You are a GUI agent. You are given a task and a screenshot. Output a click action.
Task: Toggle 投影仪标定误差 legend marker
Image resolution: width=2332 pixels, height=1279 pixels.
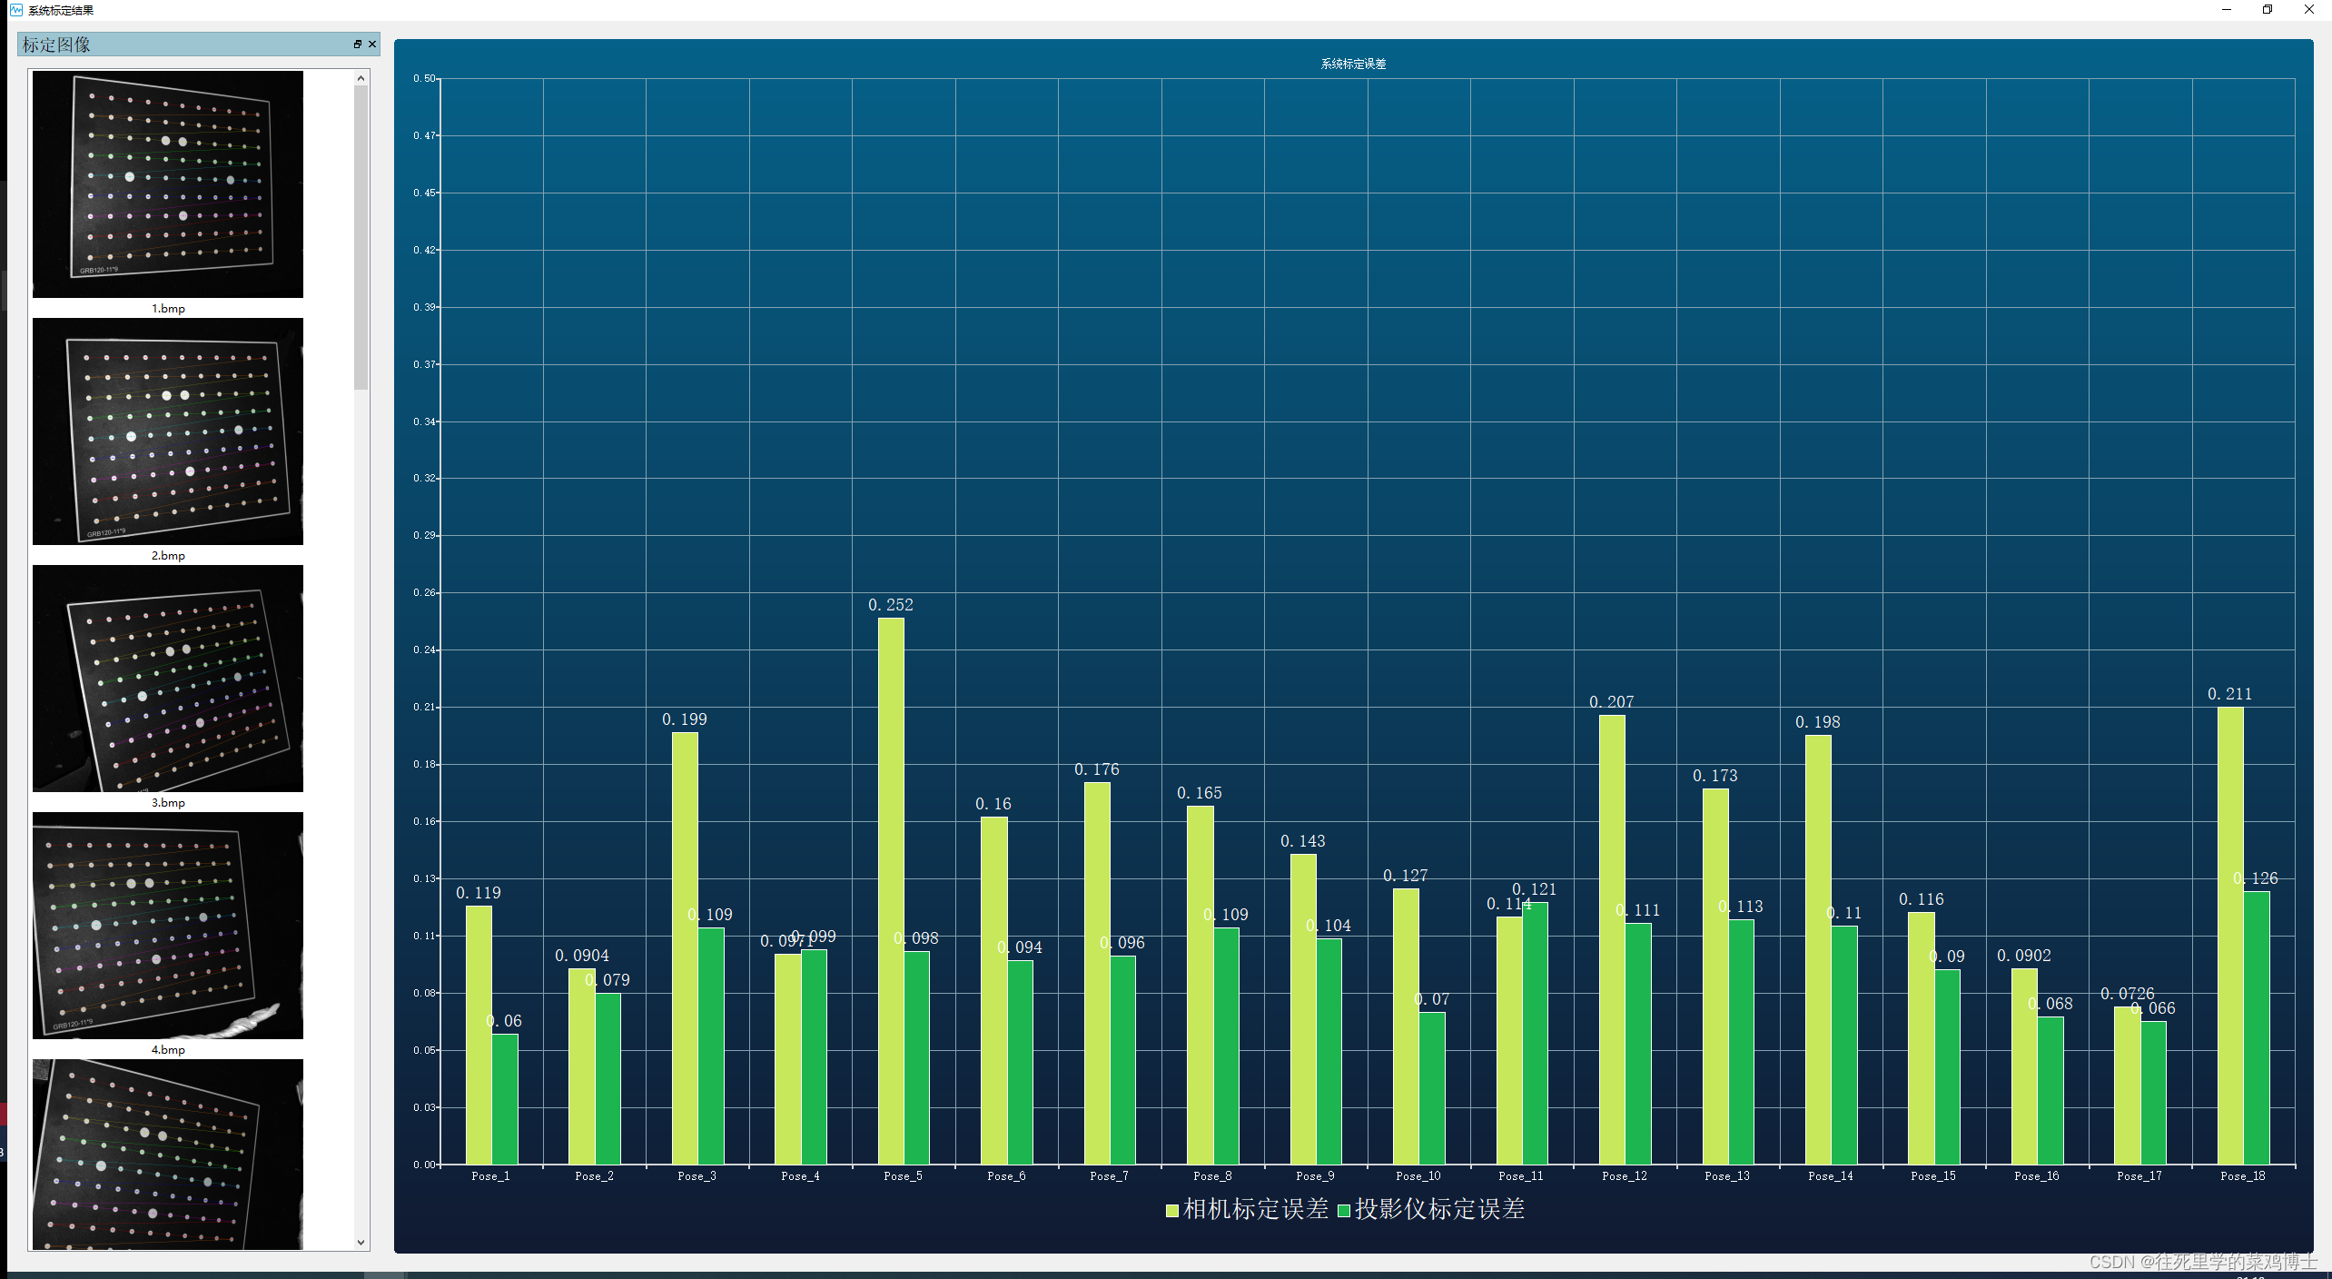pos(1343,1211)
